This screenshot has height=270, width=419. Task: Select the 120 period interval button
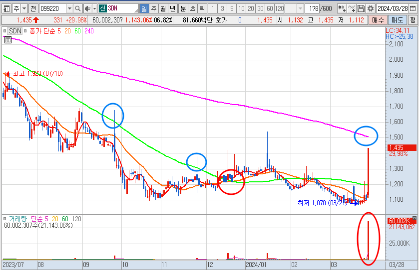[x=280, y=8]
